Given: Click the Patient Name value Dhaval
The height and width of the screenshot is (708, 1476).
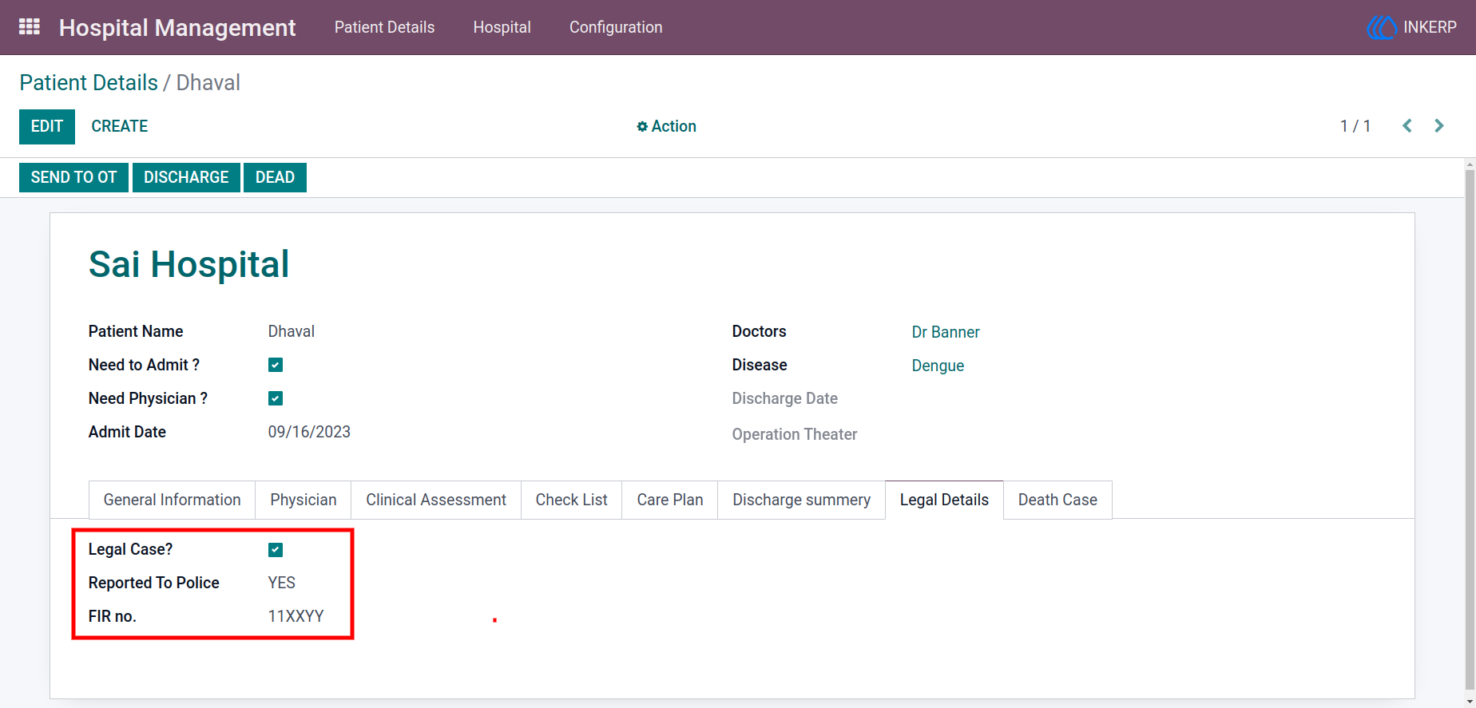Looking at the screenshot, I should click(x=291, y=331).
